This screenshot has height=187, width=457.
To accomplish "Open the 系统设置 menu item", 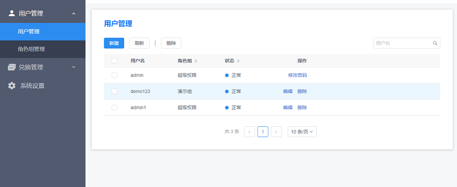I will (x=32, y=86).
